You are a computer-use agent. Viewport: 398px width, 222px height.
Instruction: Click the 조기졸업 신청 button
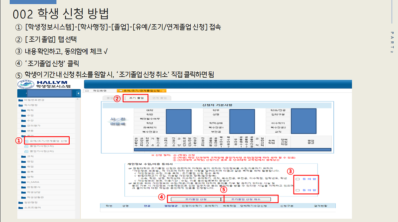195,199
